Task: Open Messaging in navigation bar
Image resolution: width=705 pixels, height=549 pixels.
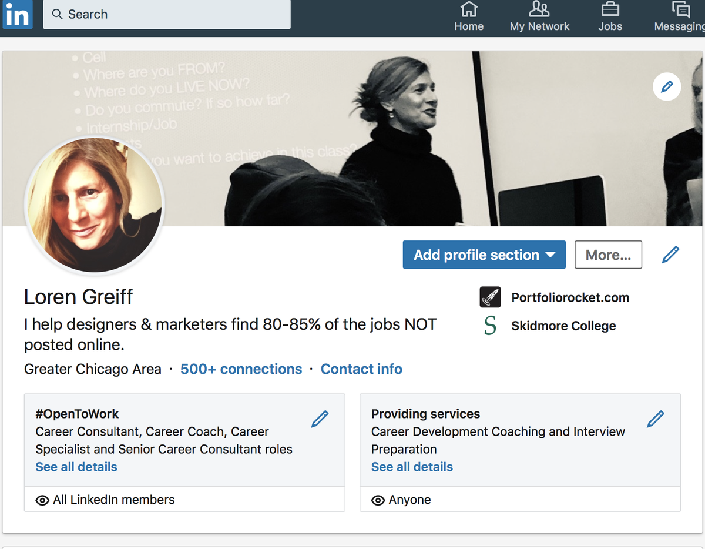Action: [680, 16]
